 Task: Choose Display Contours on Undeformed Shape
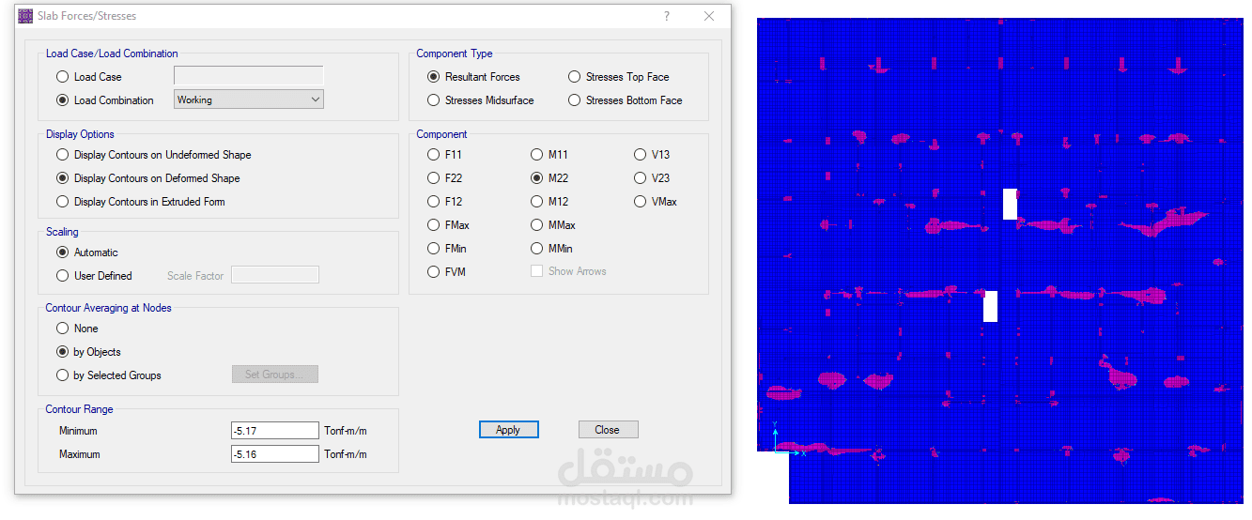(63, 155)
